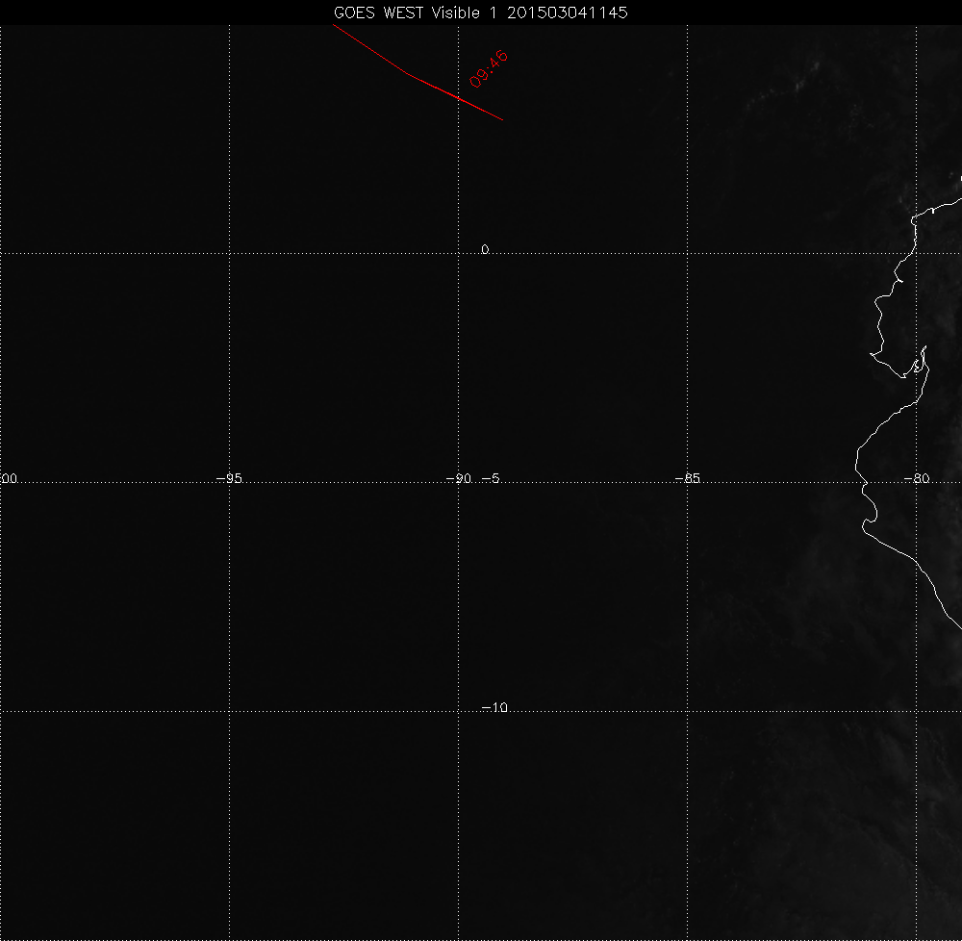Select the red 09:46 time label
962x941 pixels.
point(489,68)
